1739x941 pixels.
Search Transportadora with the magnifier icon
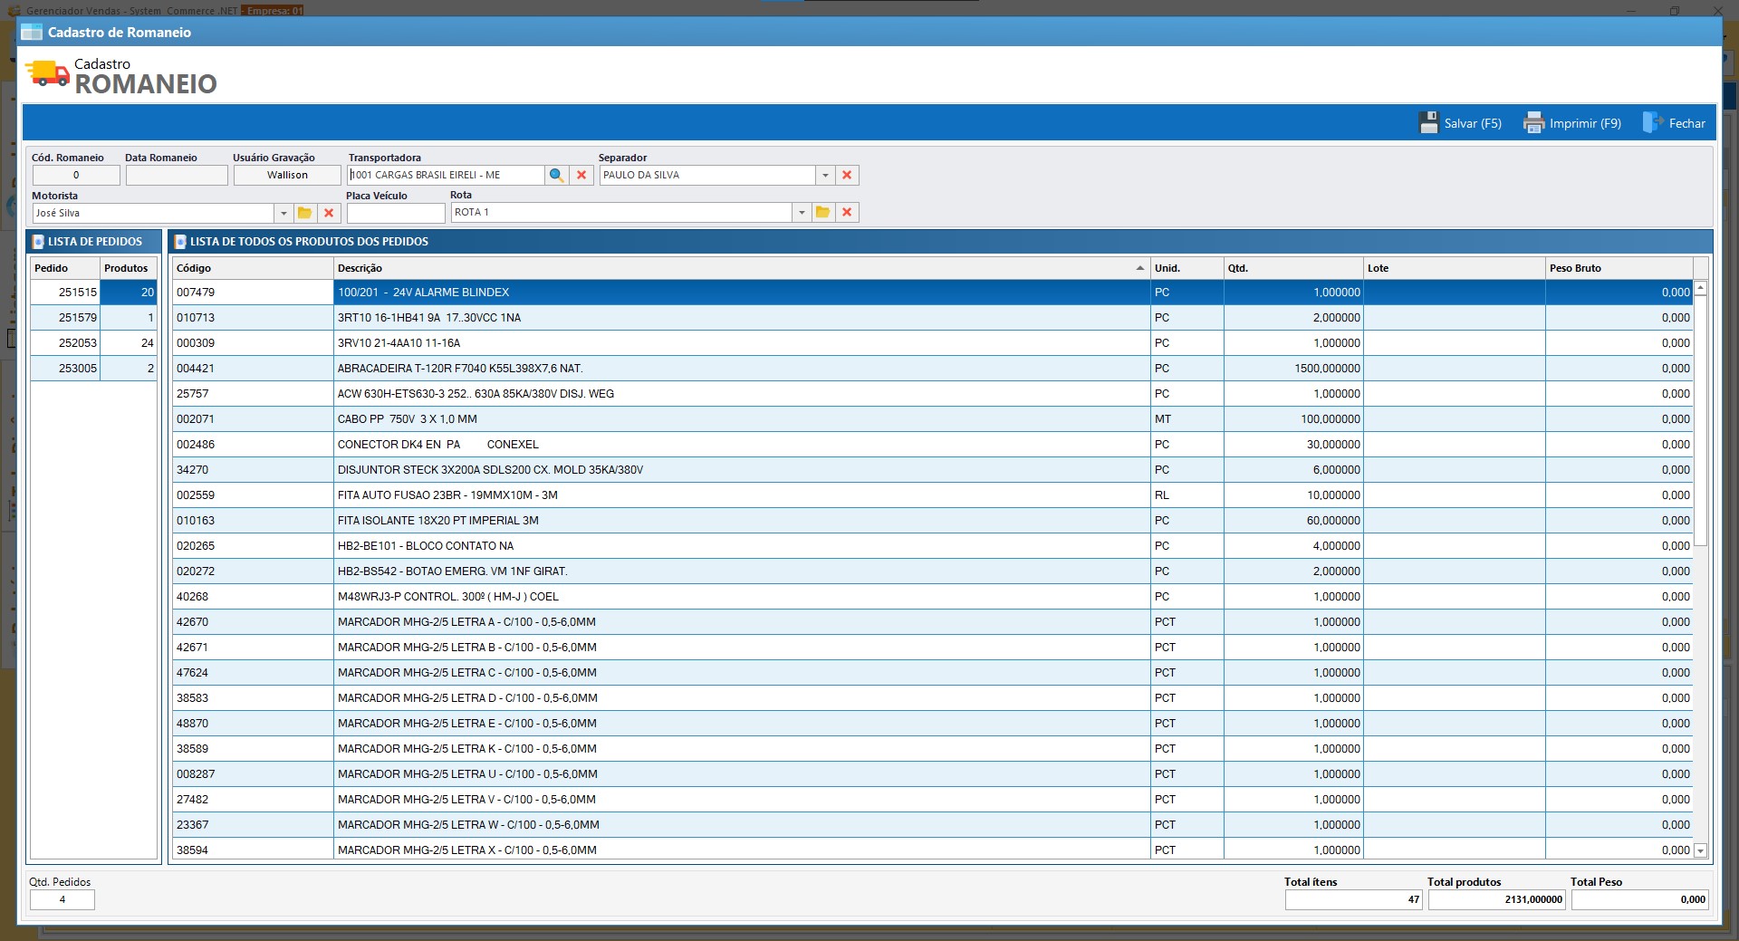point(557,175)
